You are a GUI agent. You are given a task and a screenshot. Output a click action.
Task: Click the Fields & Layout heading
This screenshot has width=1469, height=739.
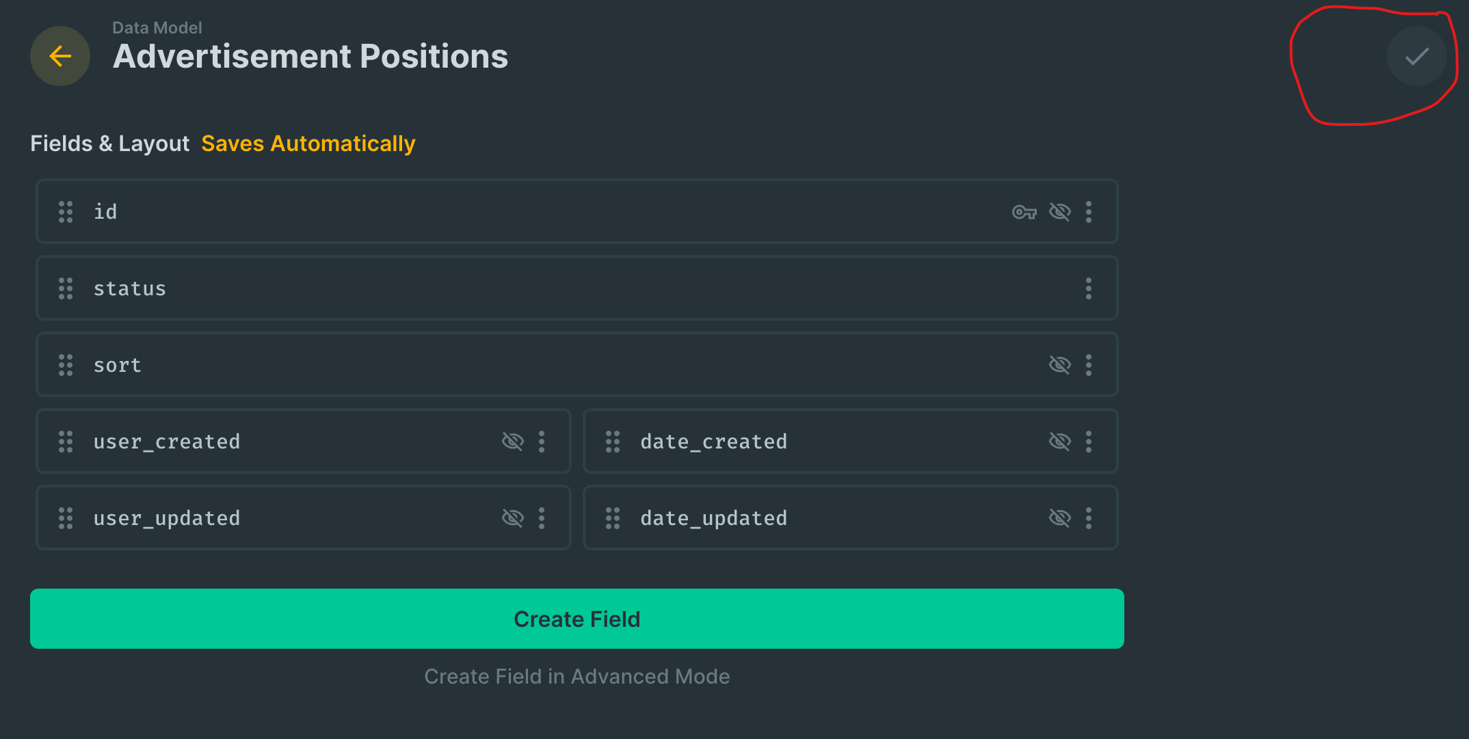coord(109,143)
